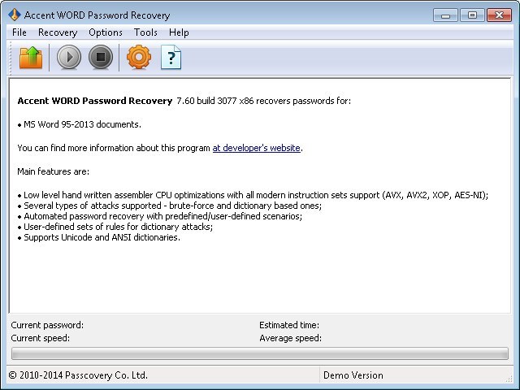Click the recovery progress bar
The height and width of the screenshot is (390, 520).
coord(260,353)
